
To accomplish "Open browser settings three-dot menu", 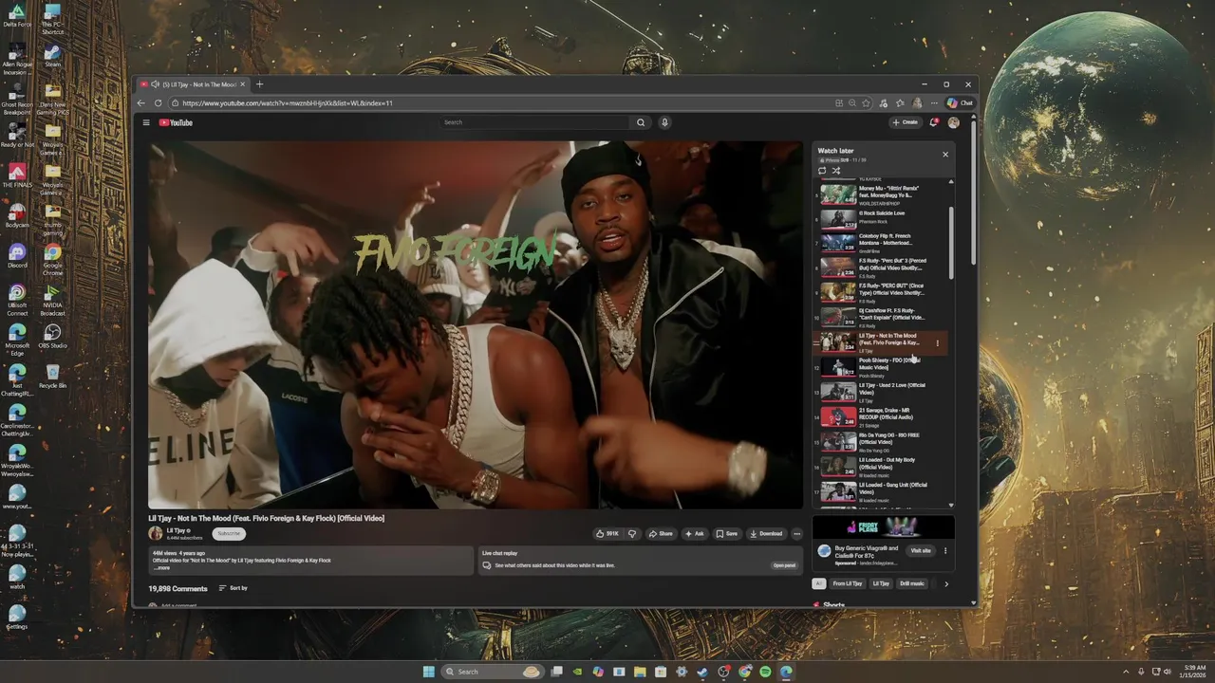I will (934, 102).
